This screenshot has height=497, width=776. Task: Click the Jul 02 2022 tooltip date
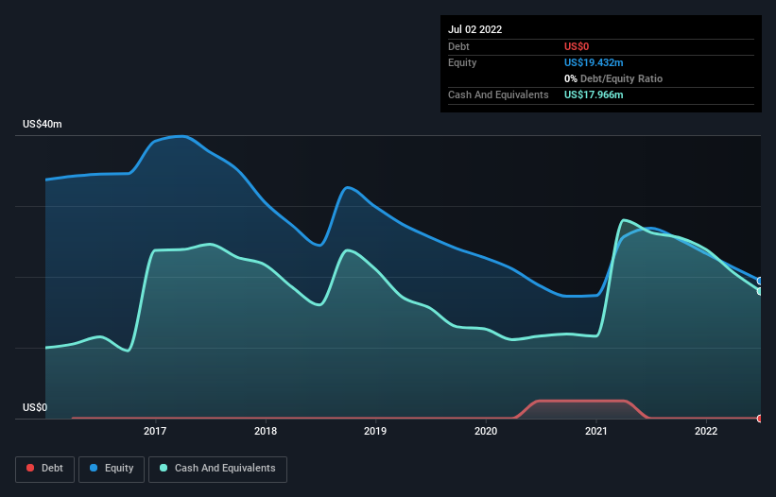click(475, 29)
